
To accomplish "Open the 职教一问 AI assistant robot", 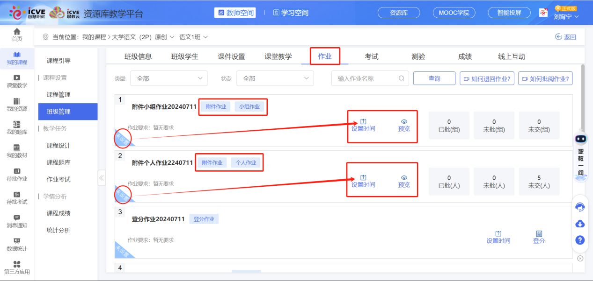I will coord(580,139).
